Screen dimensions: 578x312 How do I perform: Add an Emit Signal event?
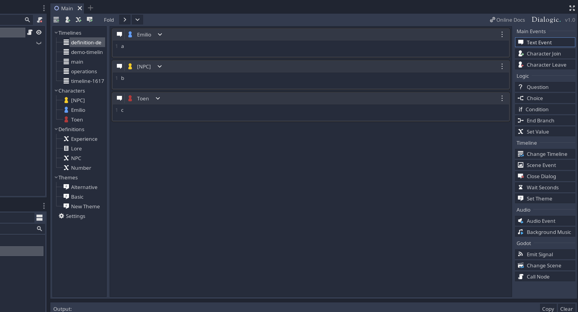click(x=545, y=254)
